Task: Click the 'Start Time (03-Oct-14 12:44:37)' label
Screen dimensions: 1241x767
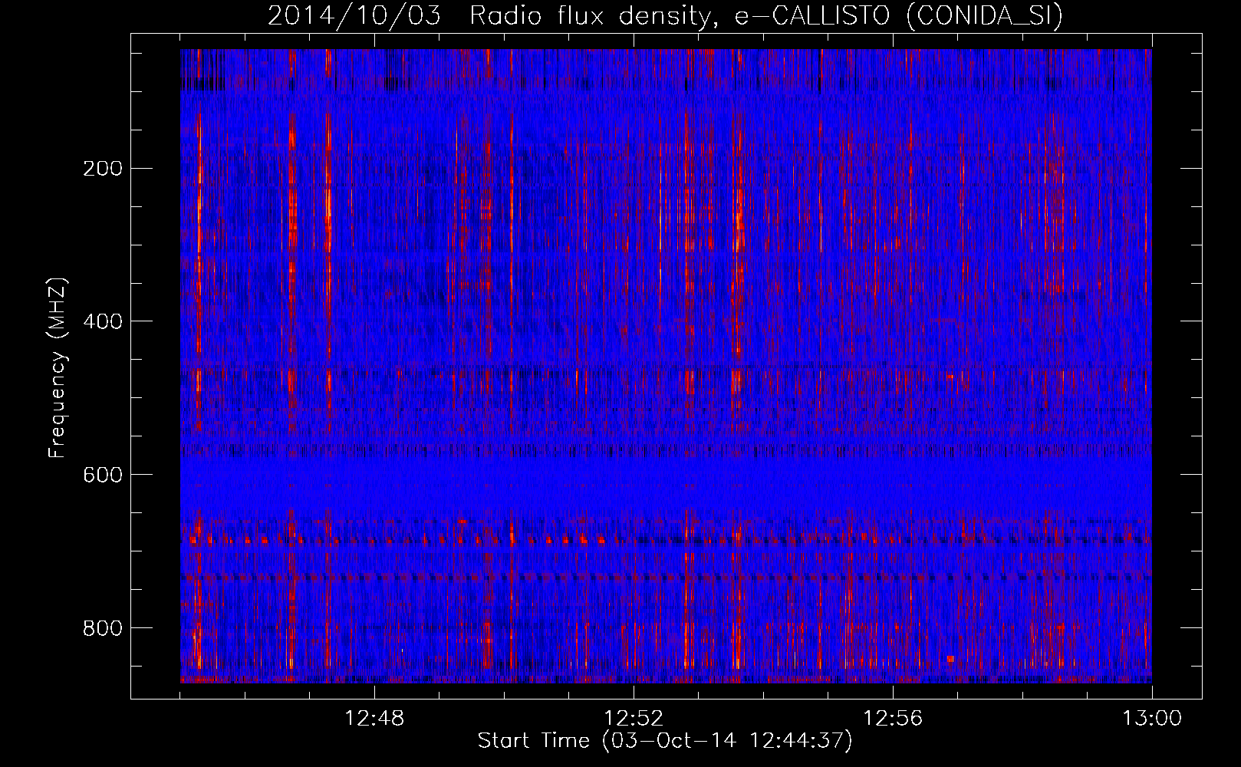Action: click(x=665, y=741)
